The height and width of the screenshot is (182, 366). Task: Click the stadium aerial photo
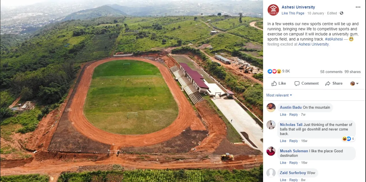131,91
